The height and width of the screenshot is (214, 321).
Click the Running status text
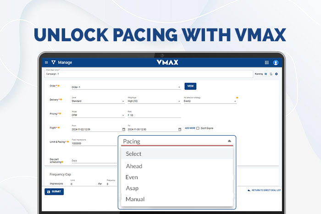[x=259, y=74]
